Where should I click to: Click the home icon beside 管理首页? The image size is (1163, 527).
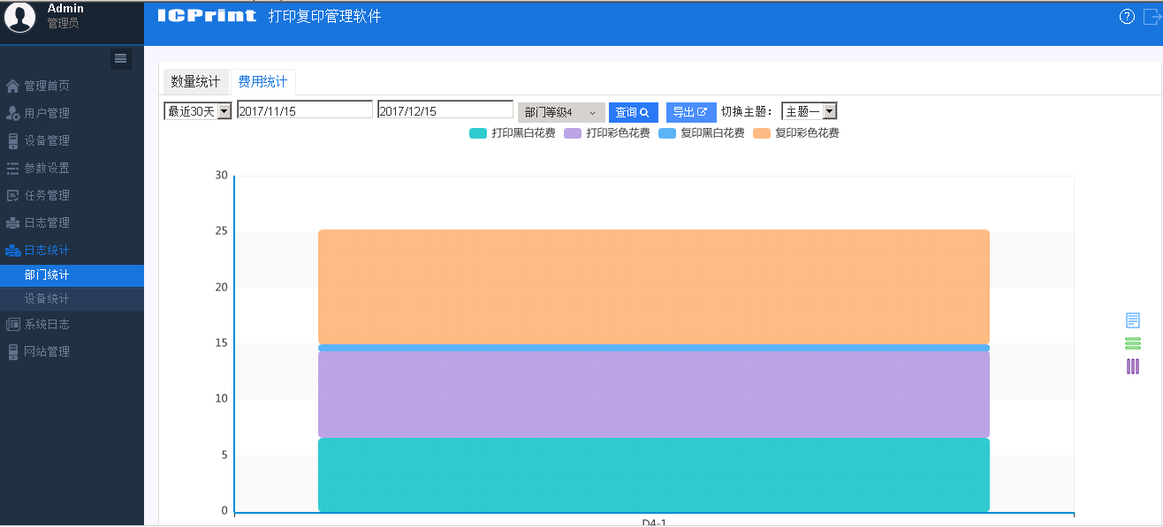pyautogui.click(x=12, y=86)
